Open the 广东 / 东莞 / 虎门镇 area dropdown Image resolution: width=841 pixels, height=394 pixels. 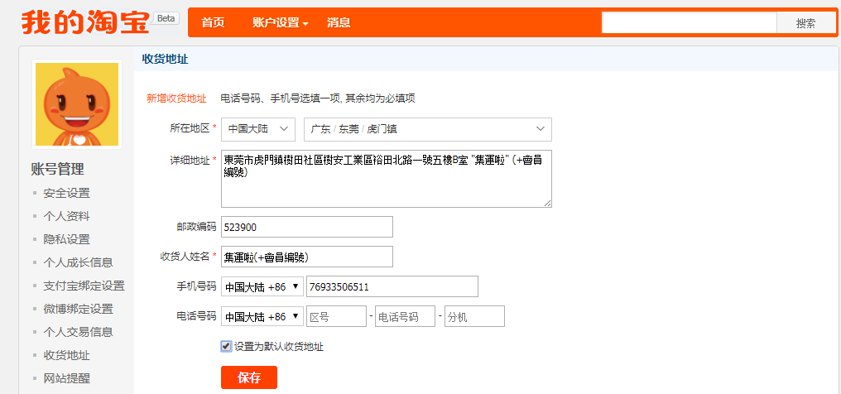[427, 129]
